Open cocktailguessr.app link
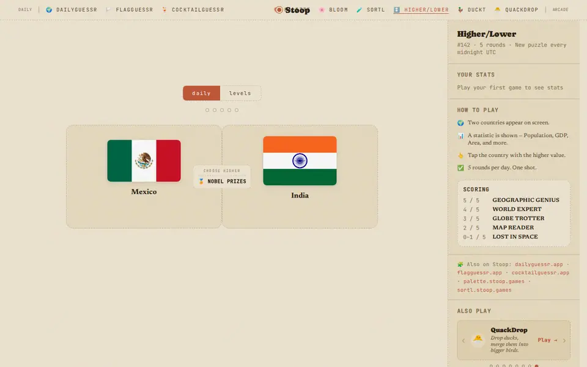 point(540,273)
